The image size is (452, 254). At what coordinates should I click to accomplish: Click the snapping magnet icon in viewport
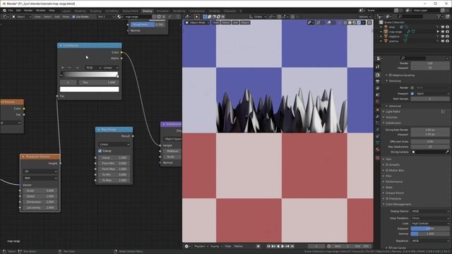pos(279,17)
